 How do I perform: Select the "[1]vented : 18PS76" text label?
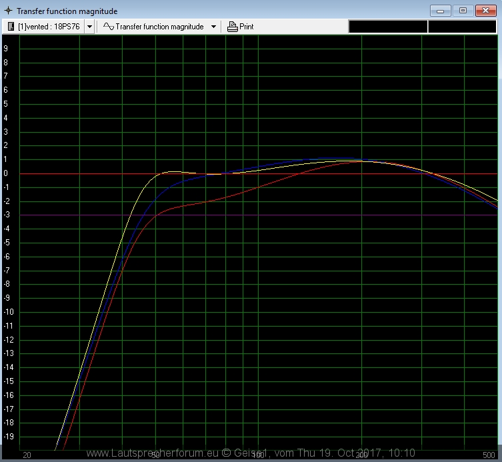(x=49, y=27)
